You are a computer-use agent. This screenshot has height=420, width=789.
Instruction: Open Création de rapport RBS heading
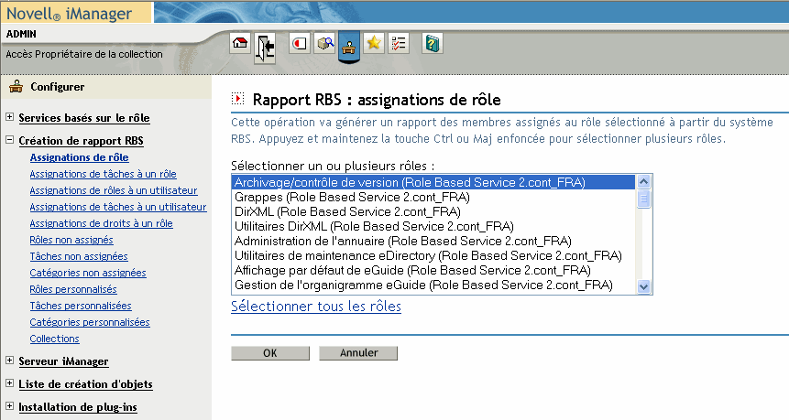click(x=81, y=141)
